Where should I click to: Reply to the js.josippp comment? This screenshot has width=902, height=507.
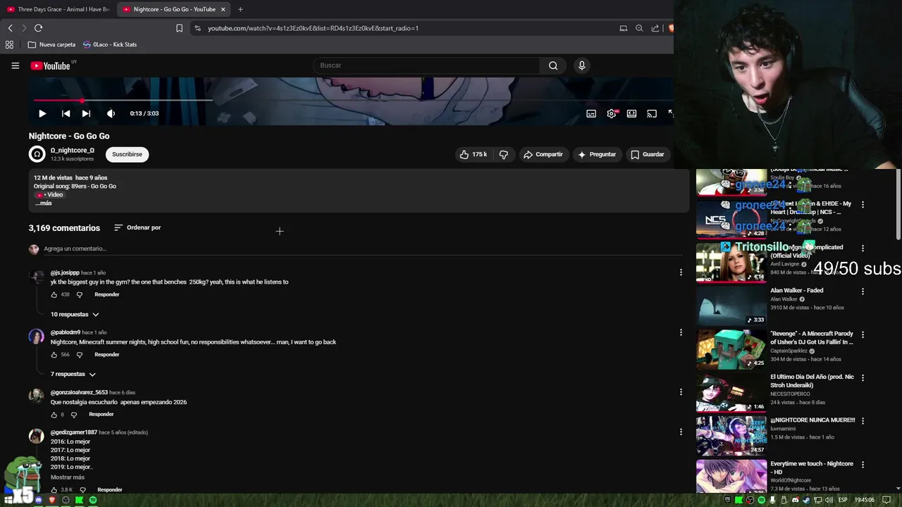107,294
